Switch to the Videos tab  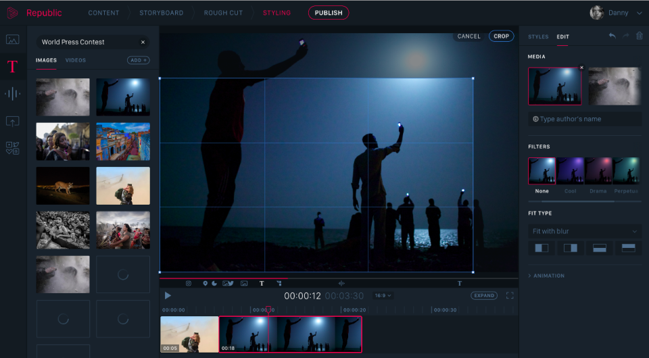(76, 60)
